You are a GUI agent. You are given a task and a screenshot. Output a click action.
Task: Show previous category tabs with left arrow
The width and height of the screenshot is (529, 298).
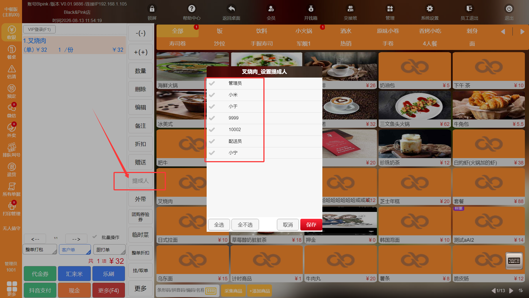coord(503,31)
